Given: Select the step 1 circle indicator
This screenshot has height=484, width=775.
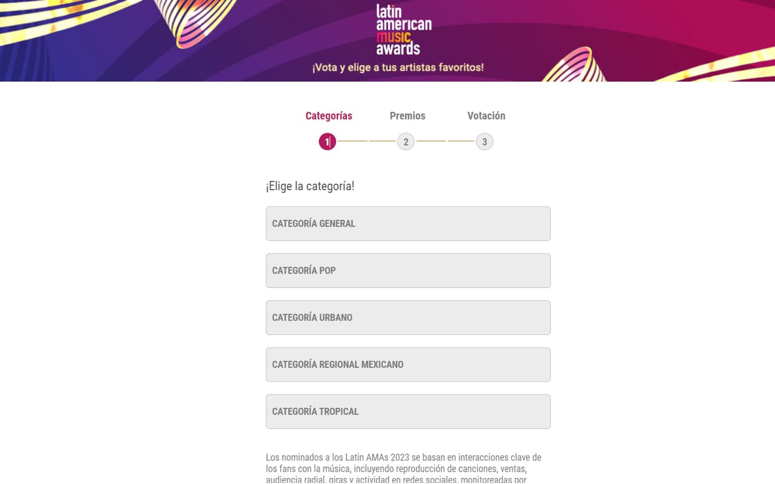Looking at the screenshot, I should coord(328,142).
